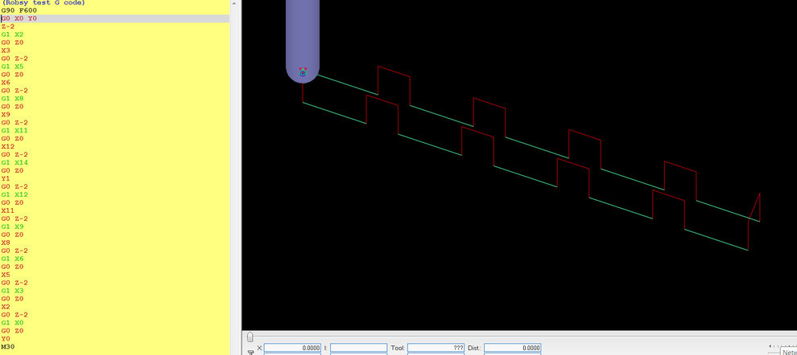Click the Tool field showing ???
797x355 pixels.
click(x=436, y=349)
